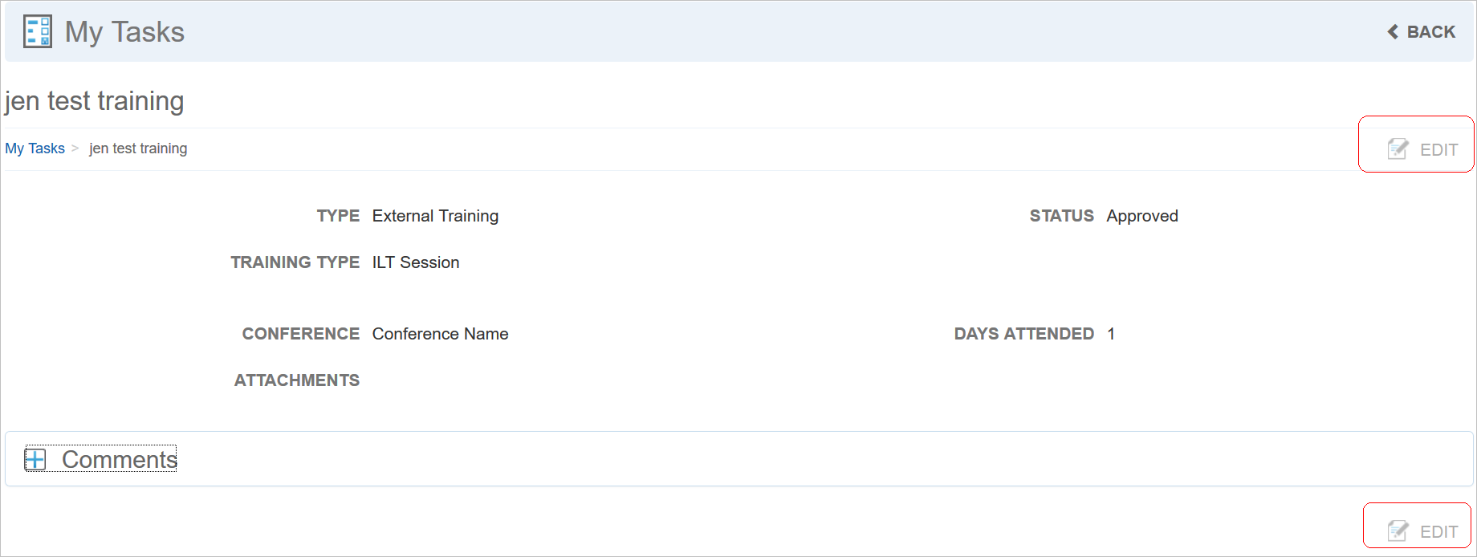Click the My Tasks header title text
The image size is (1477, 557).
(124, 32)
